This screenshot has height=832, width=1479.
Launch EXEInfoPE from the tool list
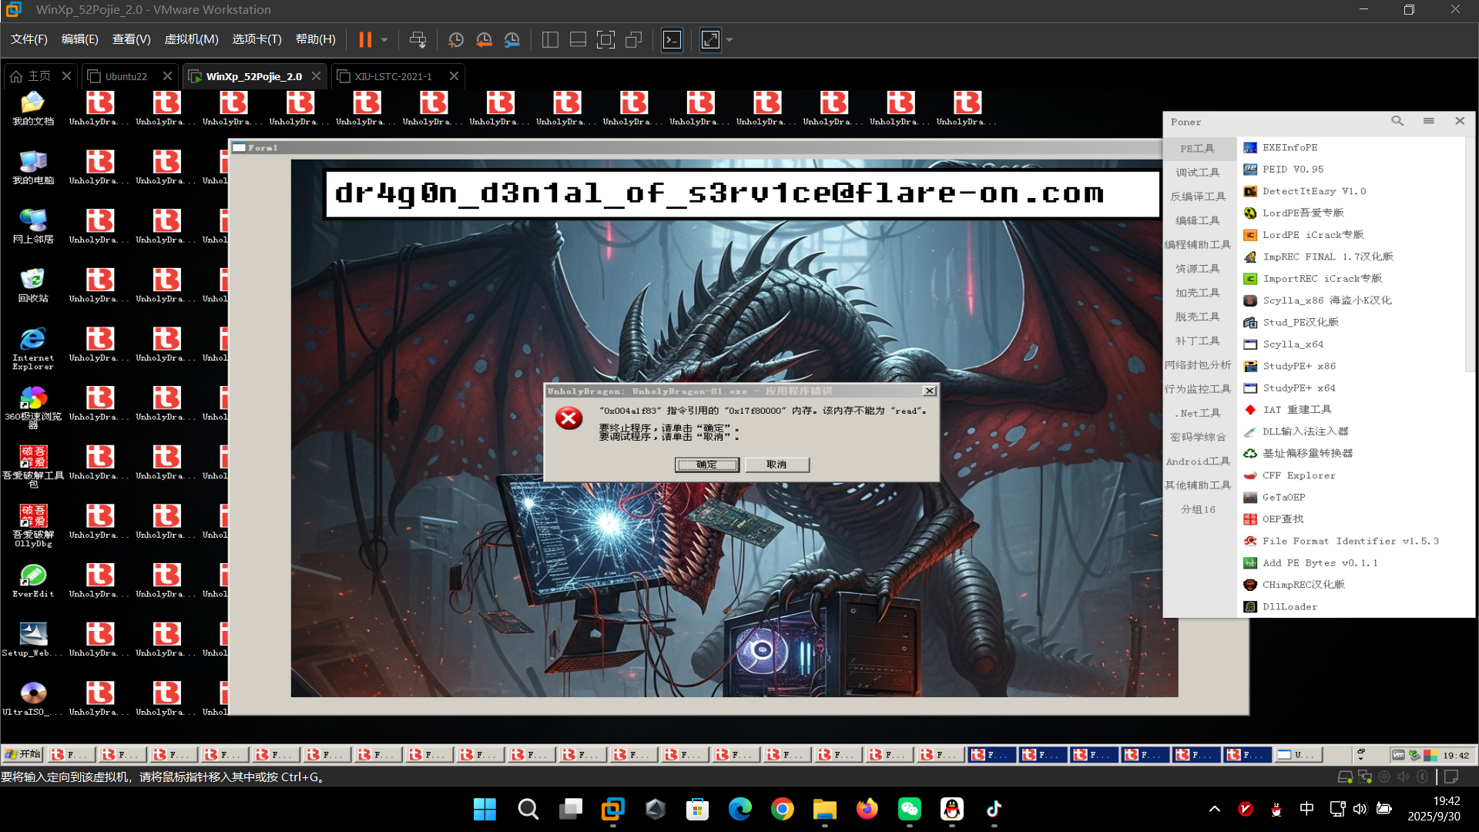tap(1290, 147)
